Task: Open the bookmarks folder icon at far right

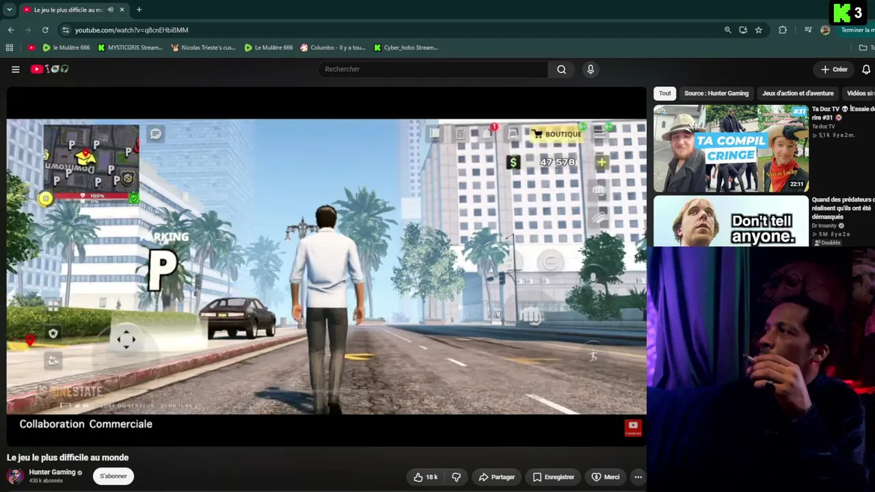Action: [863, 48]
